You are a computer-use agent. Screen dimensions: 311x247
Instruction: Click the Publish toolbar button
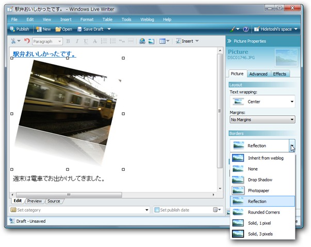coord(20,29)
